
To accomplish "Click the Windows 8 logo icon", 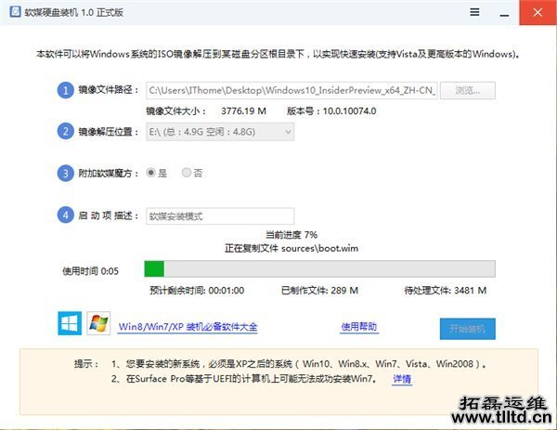I will coord(70,324).
